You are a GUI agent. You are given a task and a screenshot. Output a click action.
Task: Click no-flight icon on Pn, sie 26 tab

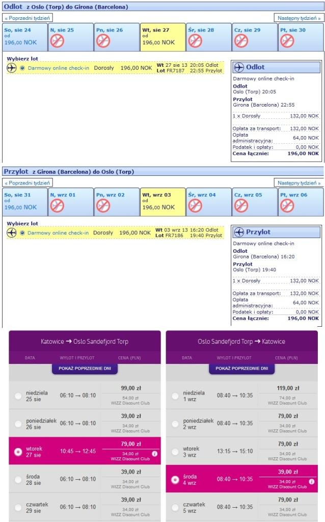pyautogui.click(x=103, y=41)
